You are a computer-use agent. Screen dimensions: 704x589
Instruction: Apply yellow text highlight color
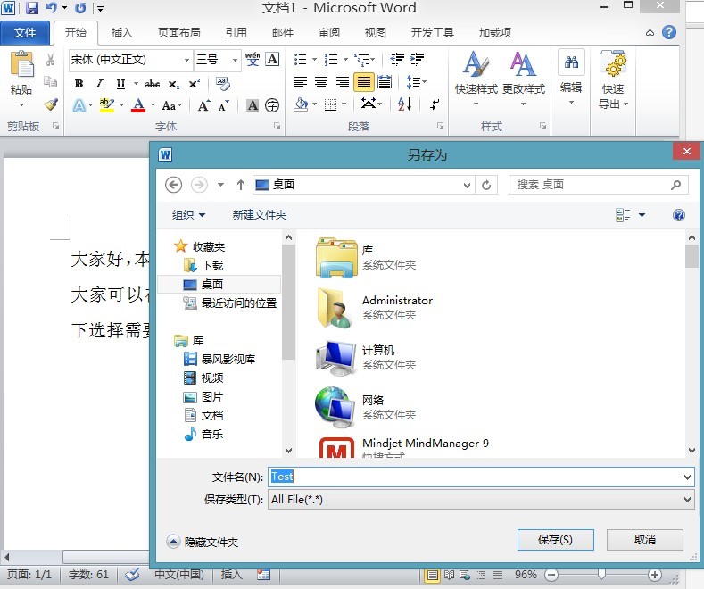tap(106, 105)
